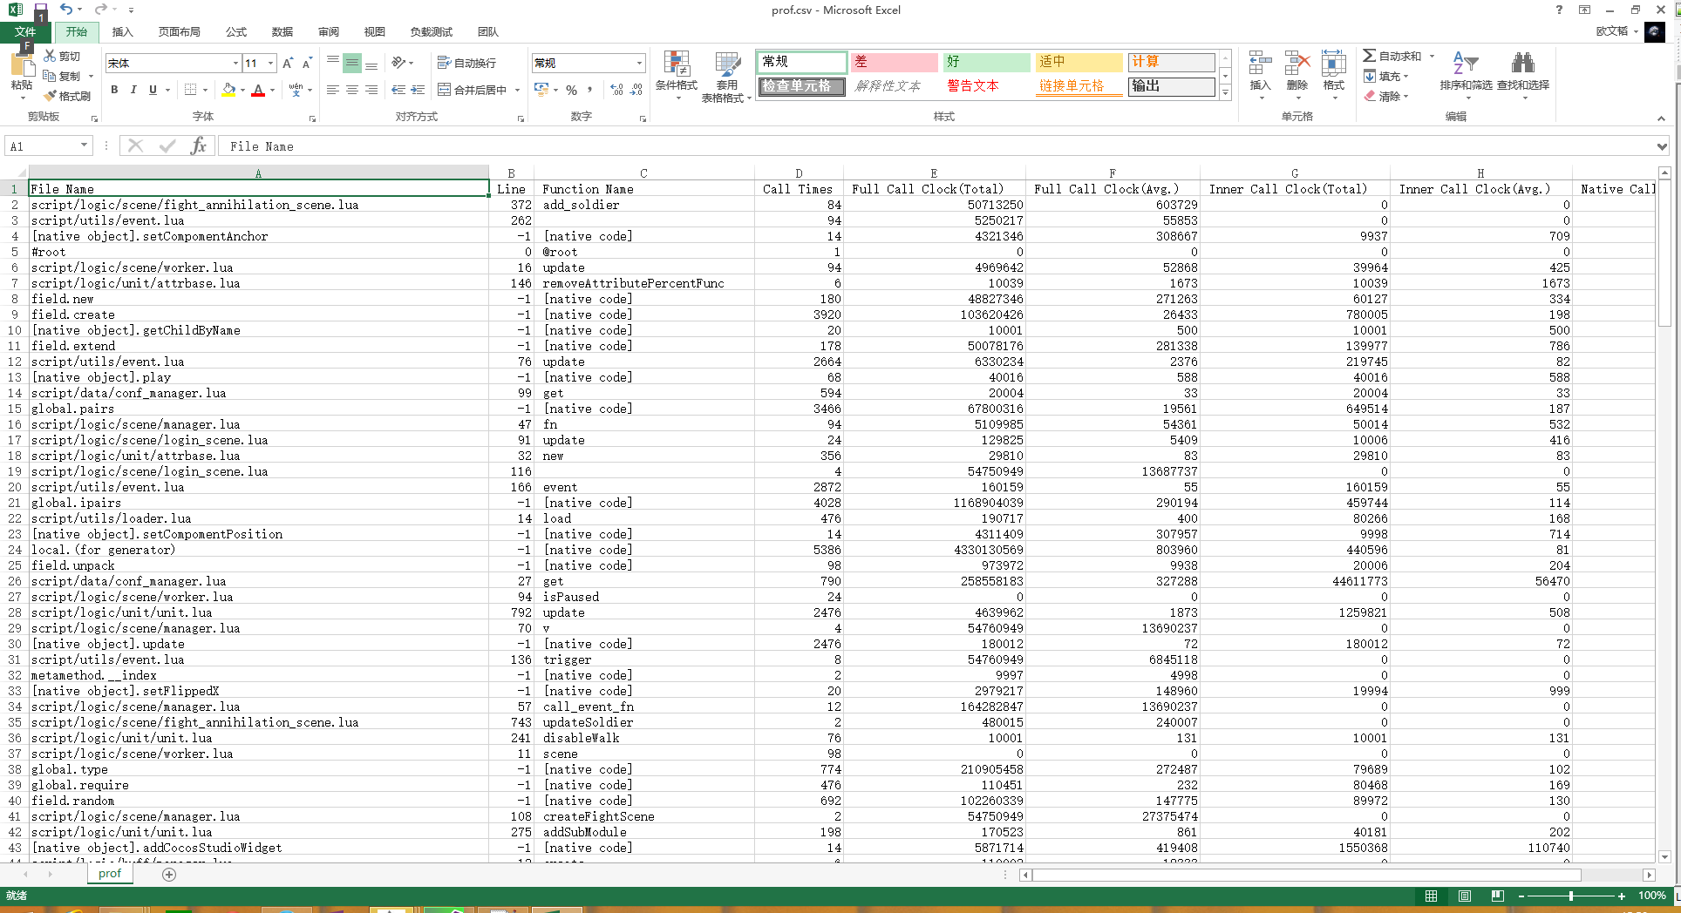Viewport: 1681px width, 913px height.
Task: Select the prof sheet tab
Action: coord(110,873)
